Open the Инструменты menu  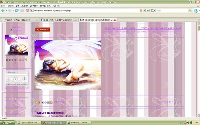click(45, 6)
